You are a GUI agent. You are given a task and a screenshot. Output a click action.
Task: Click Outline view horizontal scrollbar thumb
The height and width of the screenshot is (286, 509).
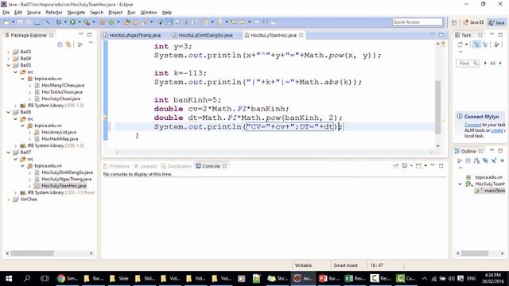[x=475, y=253]
